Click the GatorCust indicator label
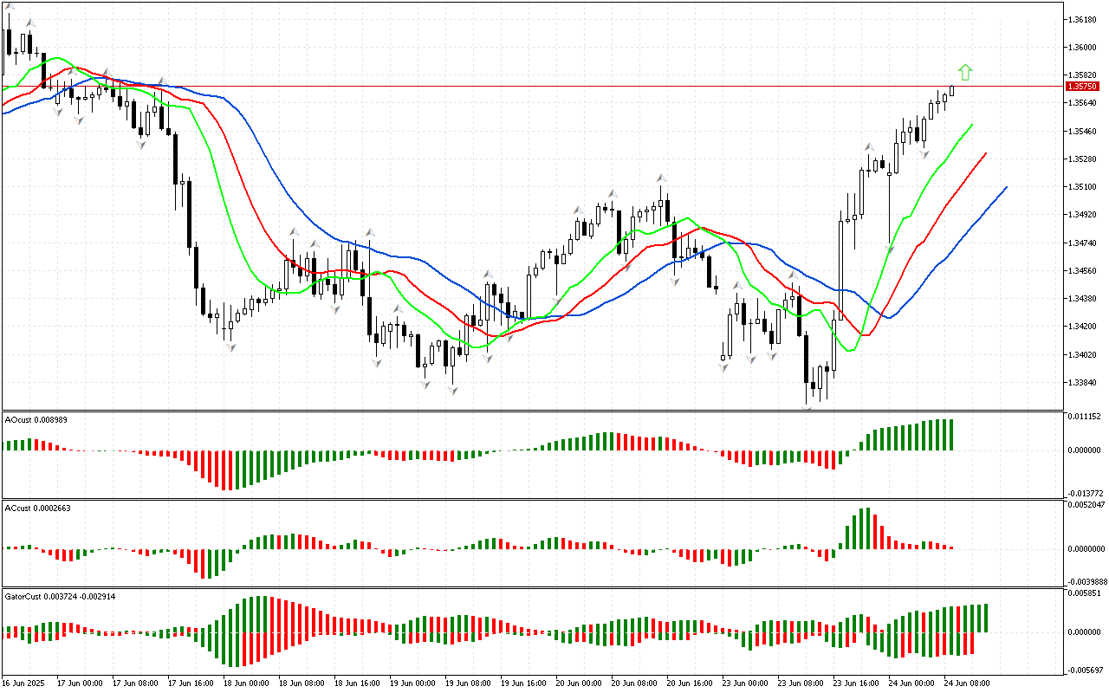This screenshot has height=693, width=1109. tap(61, 597)
